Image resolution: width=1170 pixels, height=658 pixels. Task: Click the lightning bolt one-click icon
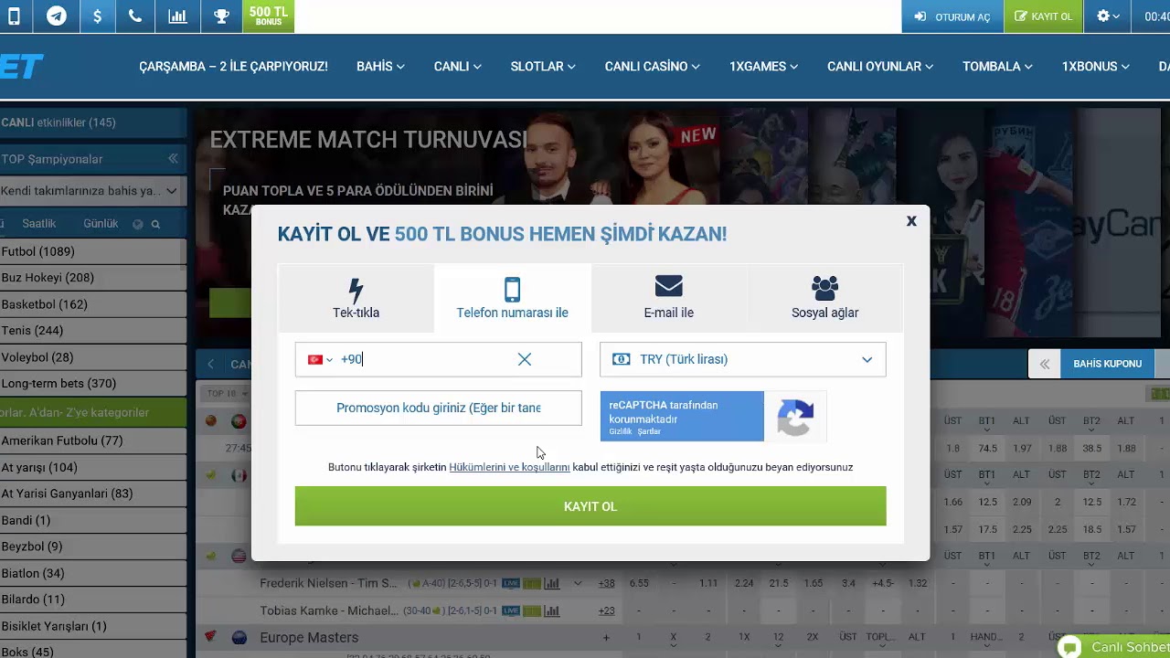click(356, 290)
